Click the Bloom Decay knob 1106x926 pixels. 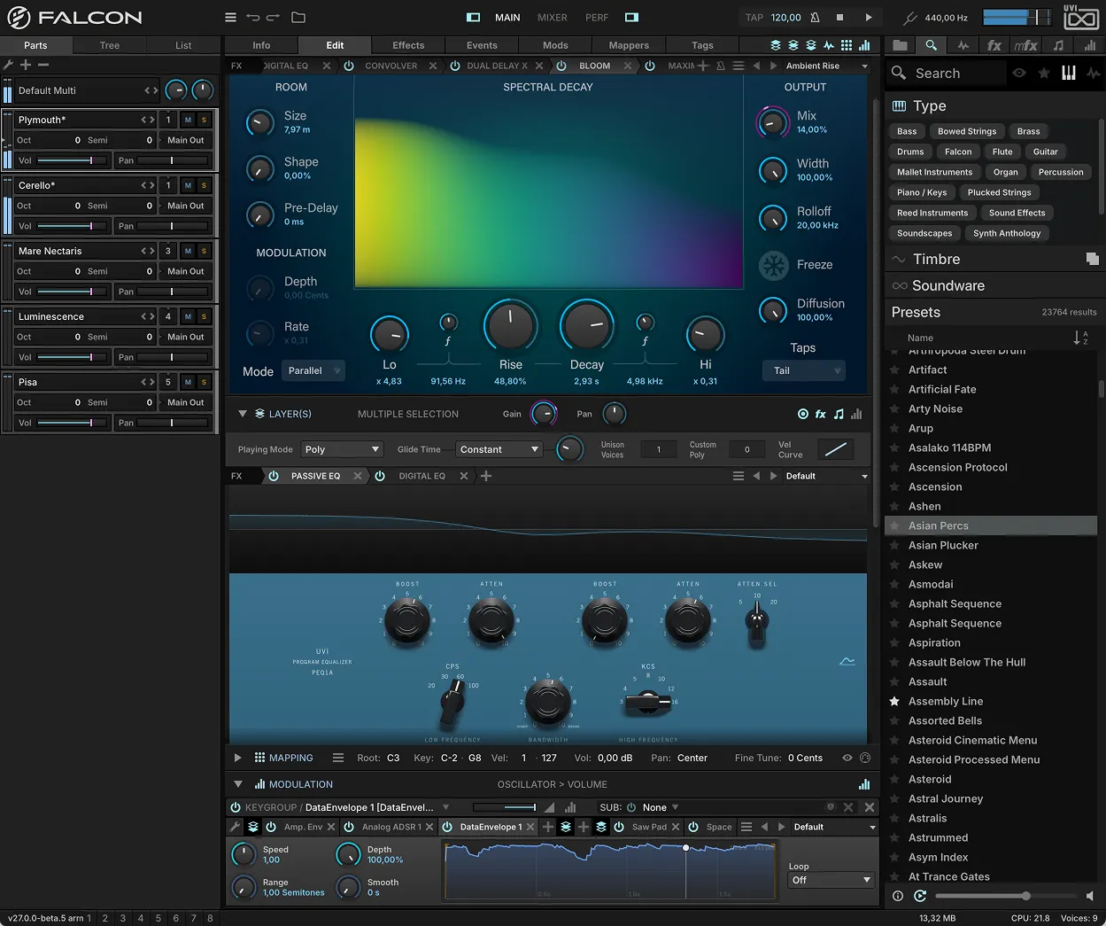[586, 325]
